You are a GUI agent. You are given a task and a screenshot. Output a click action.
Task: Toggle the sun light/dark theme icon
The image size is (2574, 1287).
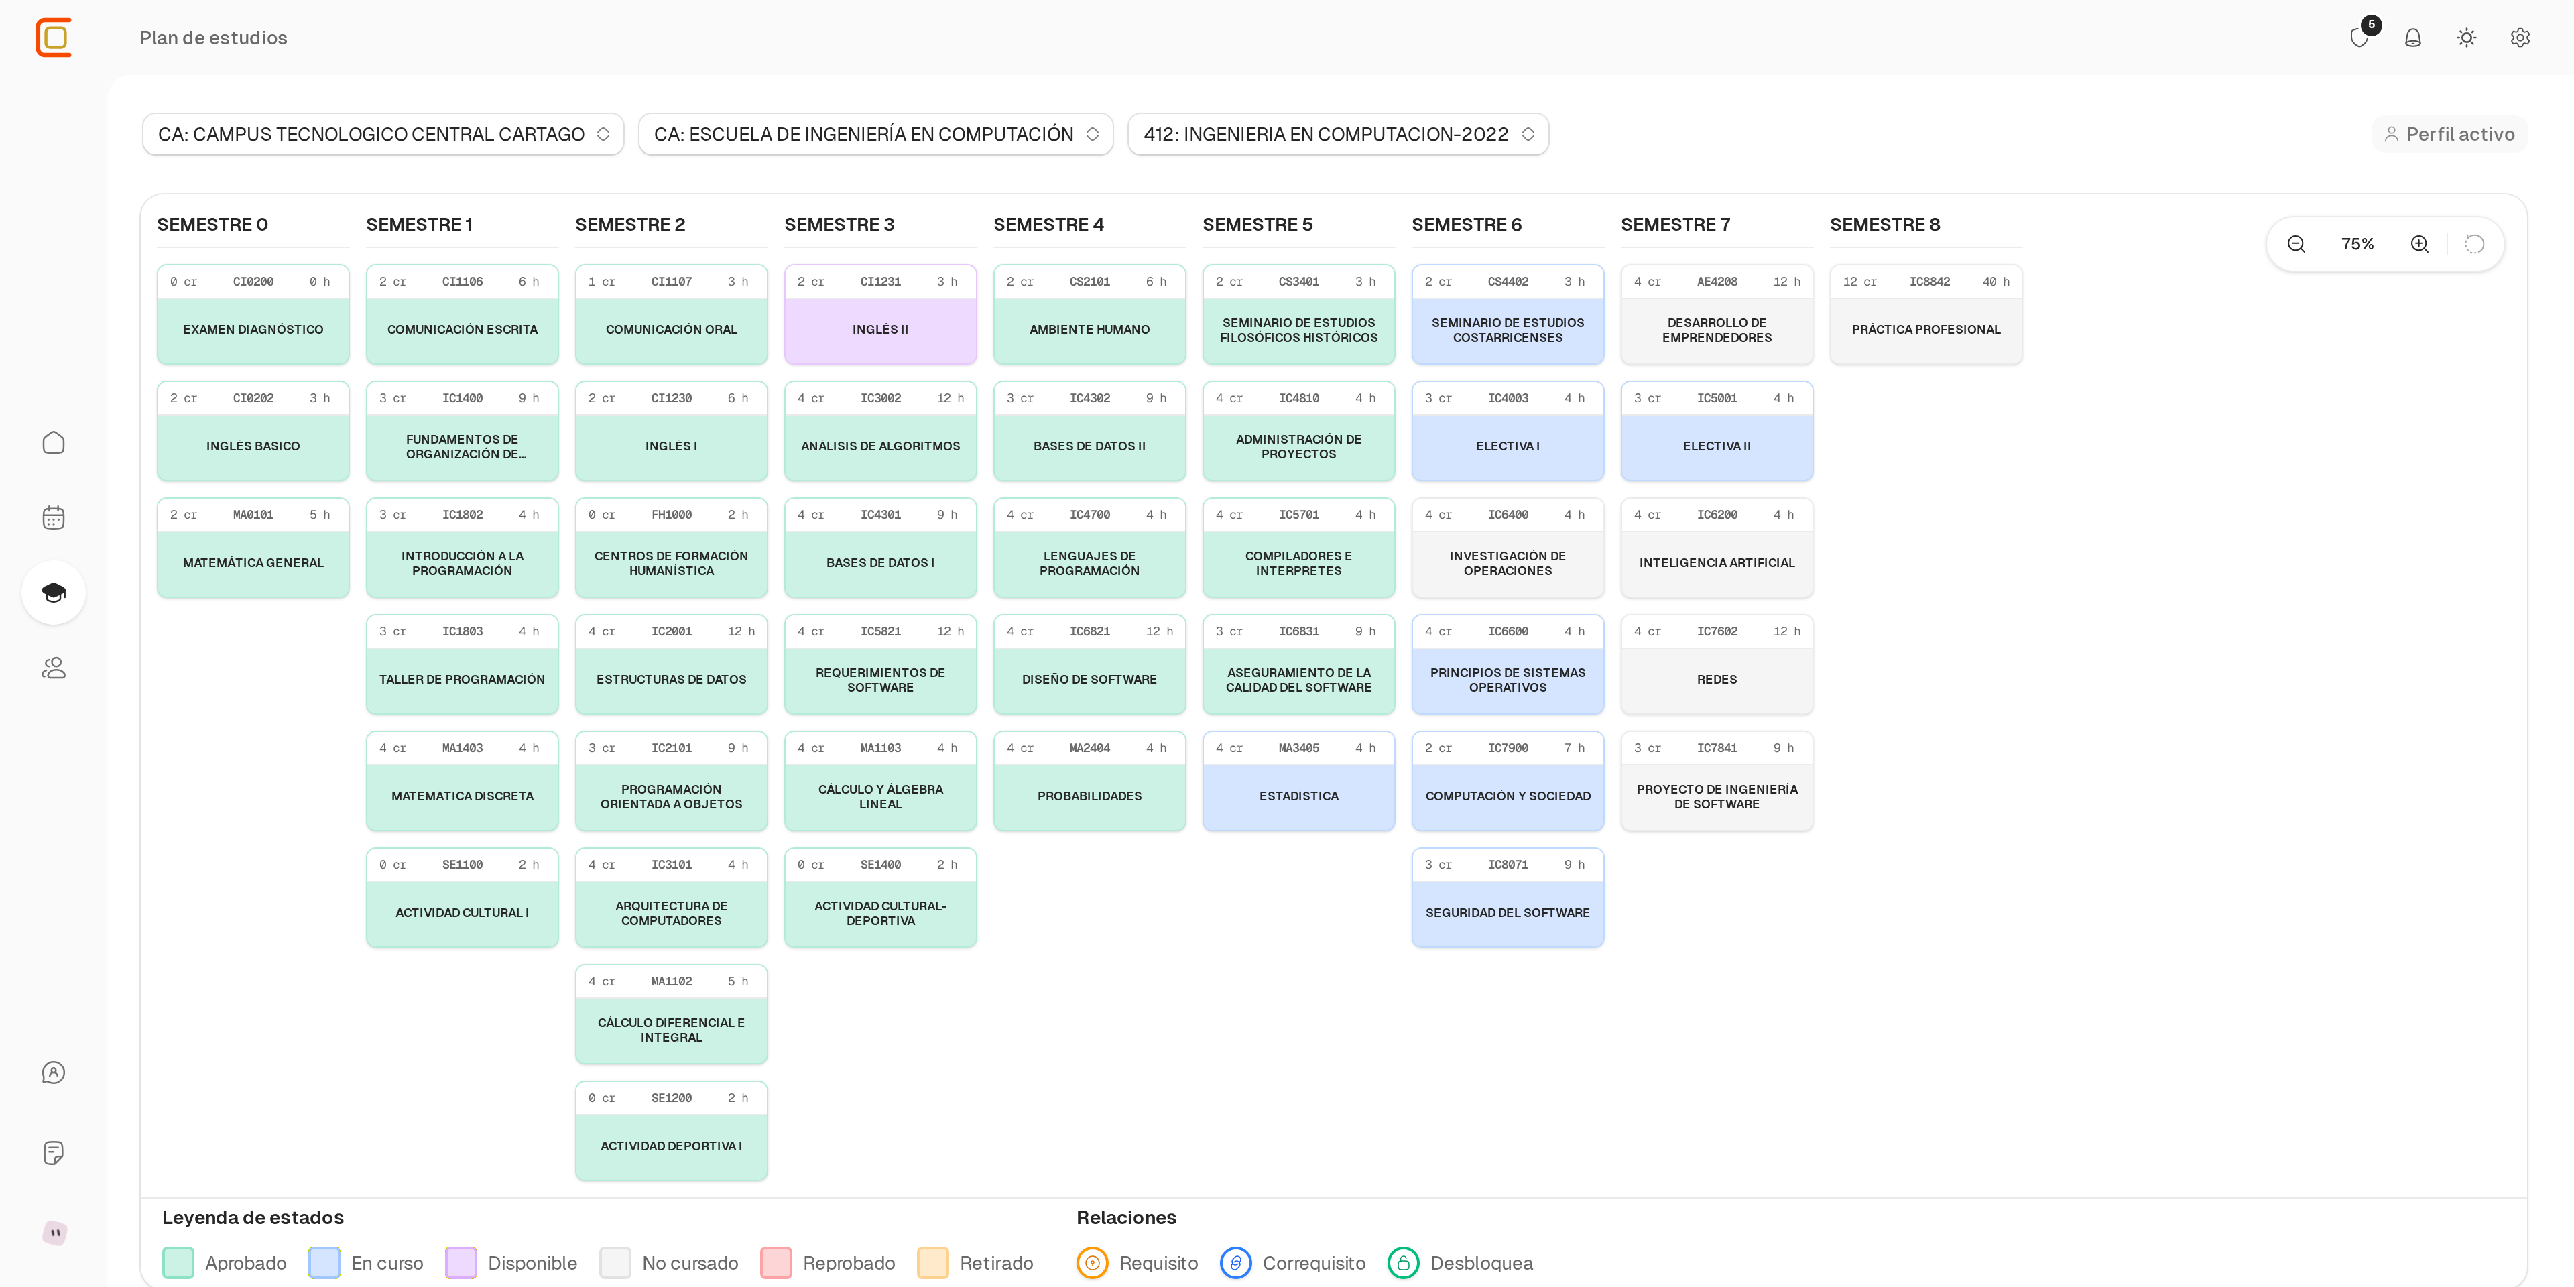click(2467, 38)
